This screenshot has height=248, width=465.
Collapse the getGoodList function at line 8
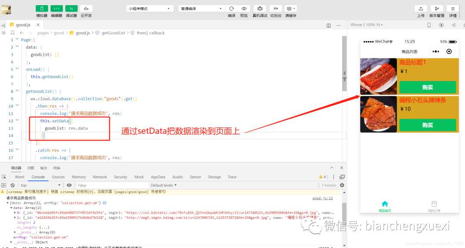pyautogui.click(x=17, y=91)
